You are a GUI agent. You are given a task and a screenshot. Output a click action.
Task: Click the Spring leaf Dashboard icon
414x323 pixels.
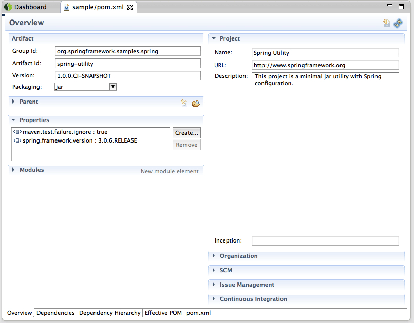tap(8, 7)
